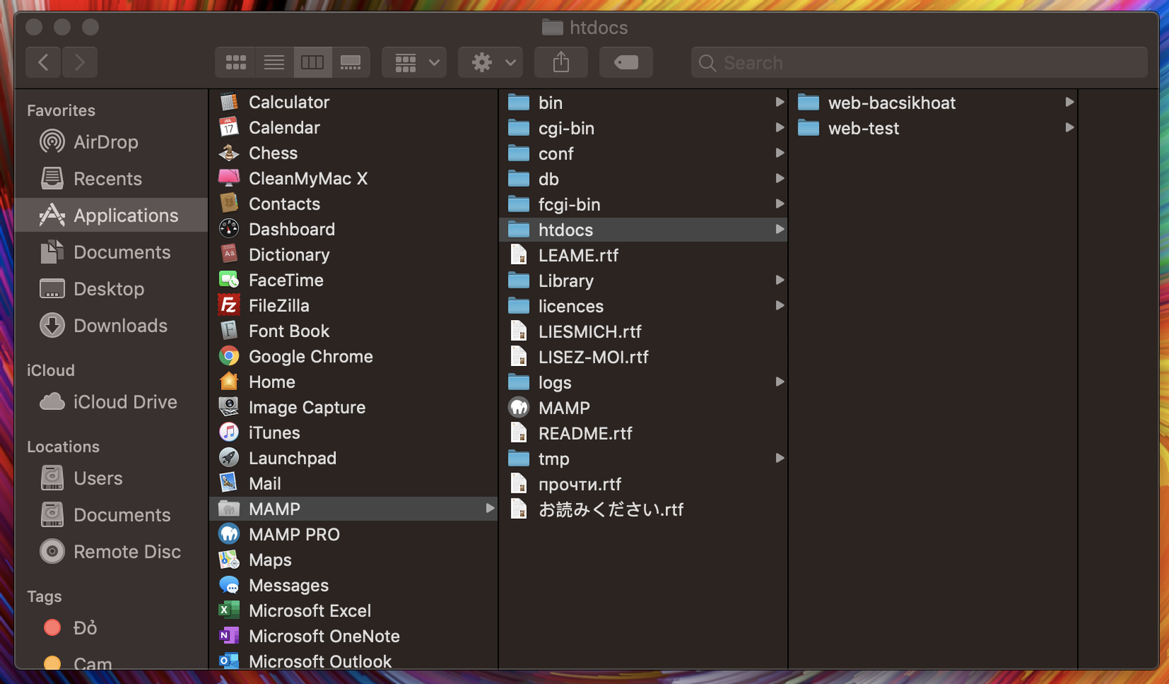Open the group-by arrangement dropdown
The image size is (1169, 684).
[x=414, y=62]
